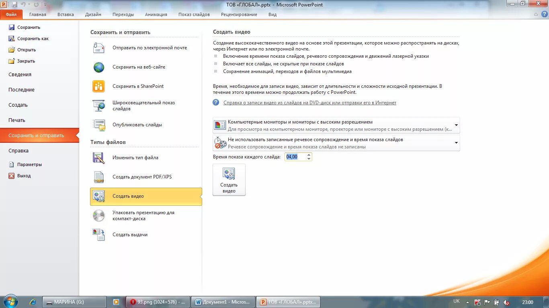Increase slide time with the up spinner arrow
Screen dimensions: 549x308
309,155
